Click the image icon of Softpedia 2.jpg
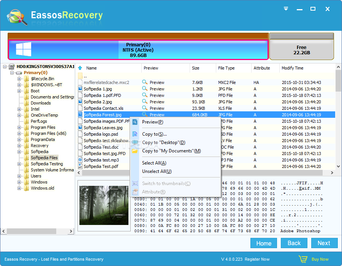The image size is (342, 266). [80, 101]
